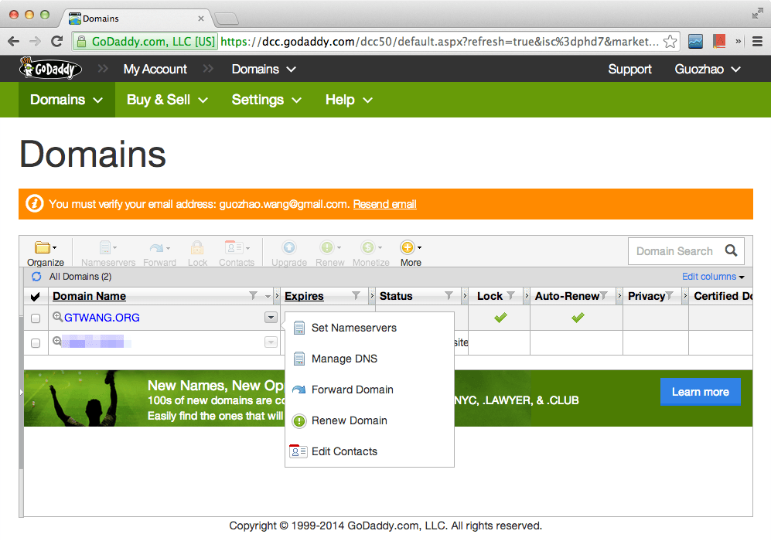Expand the Guozhao account dropdown

coord(706,69)
